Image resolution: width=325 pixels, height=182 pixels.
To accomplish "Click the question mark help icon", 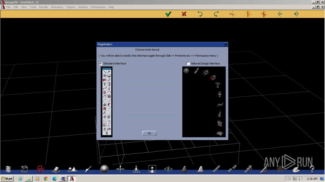I will tap(312, 169).
